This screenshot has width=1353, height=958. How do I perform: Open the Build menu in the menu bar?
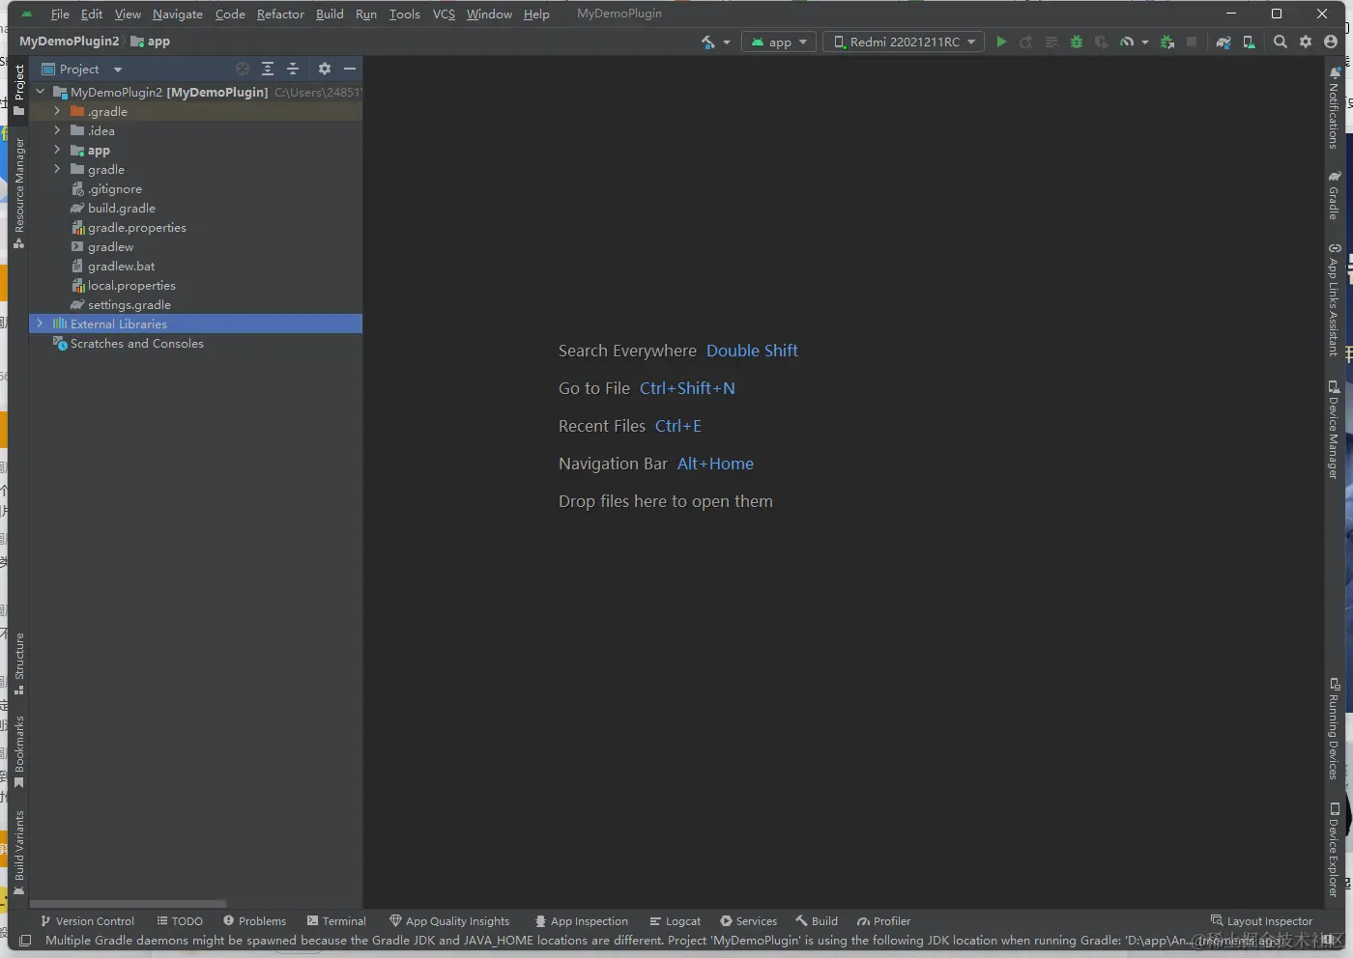pyautogui.click(x=330, y=14)
